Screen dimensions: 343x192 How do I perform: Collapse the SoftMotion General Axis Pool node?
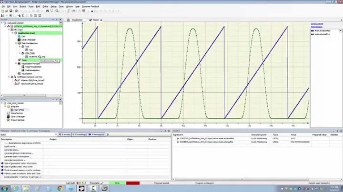tap(9, 77)
